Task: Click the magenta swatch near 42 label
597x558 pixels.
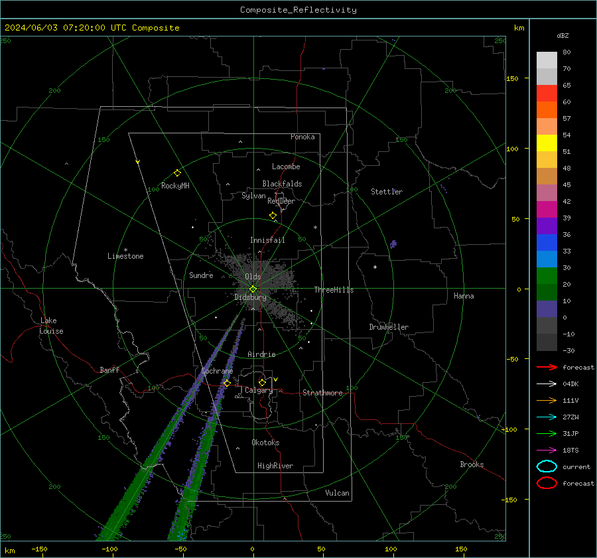Action: pyautogui.click(x=547, y=209)
